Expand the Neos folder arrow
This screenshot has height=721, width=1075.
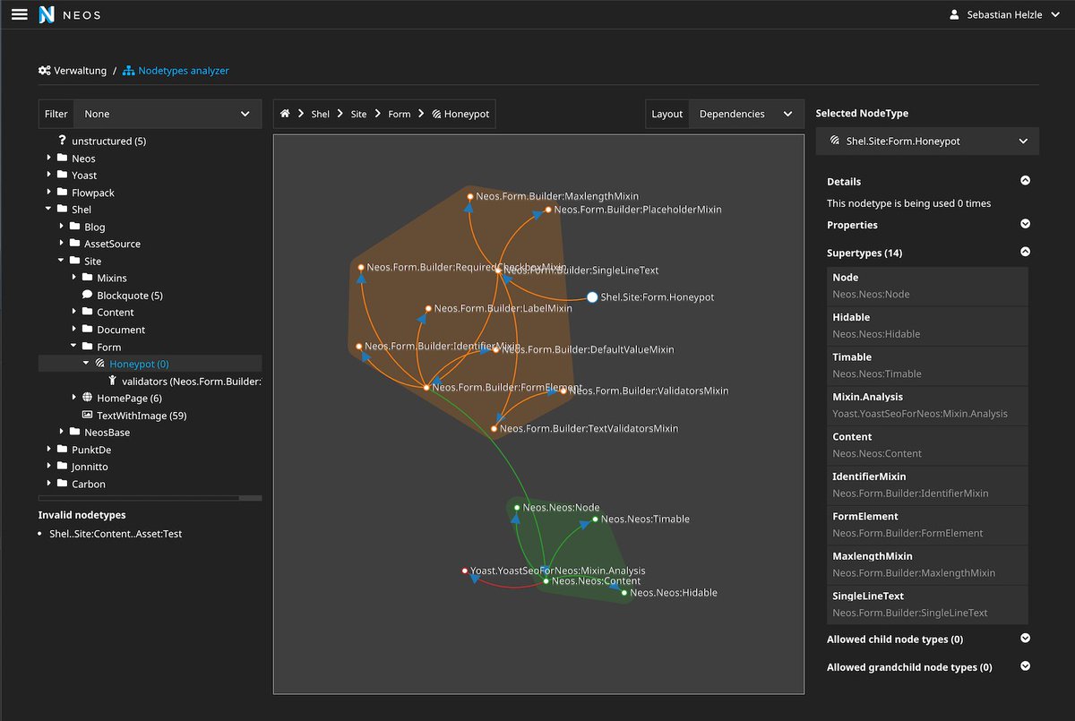49,159
